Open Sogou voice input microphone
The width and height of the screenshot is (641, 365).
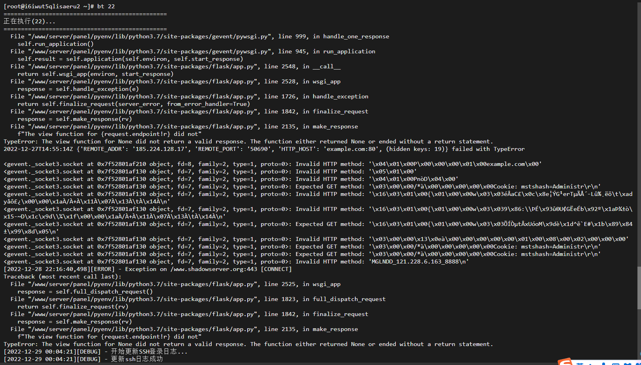click(x=603, y=363)
